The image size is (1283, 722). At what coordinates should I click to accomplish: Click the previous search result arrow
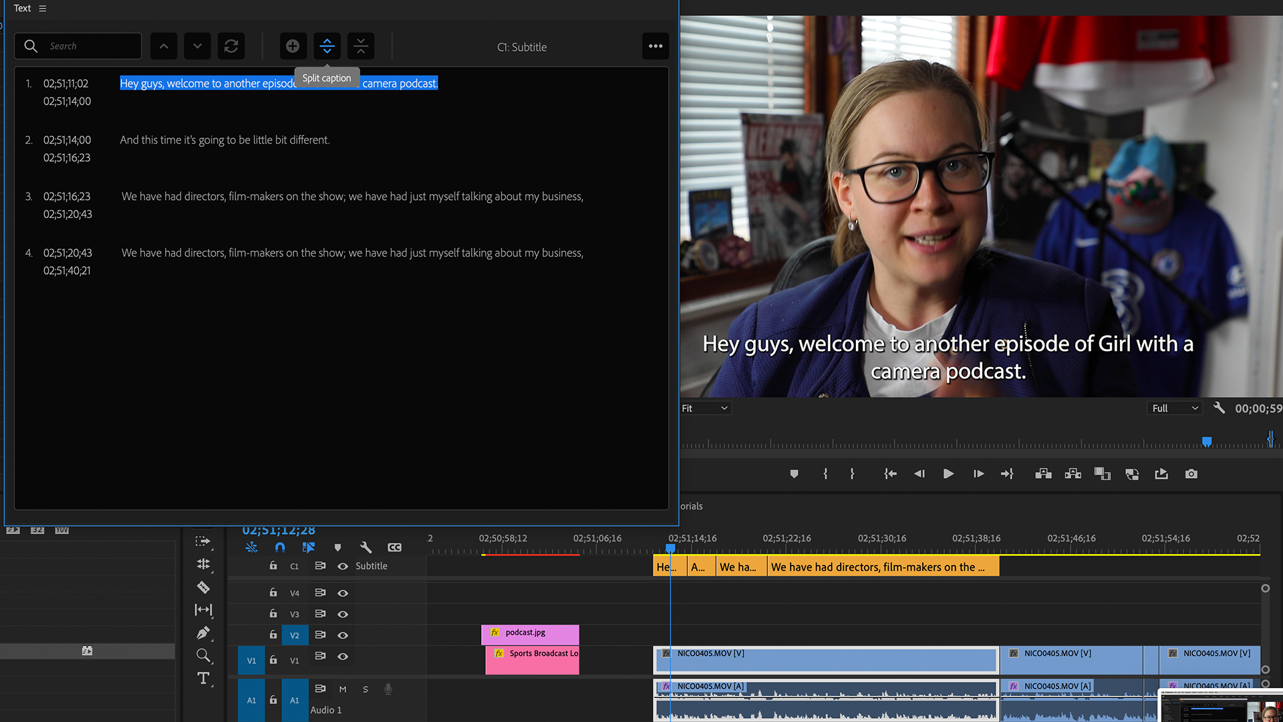tap(164, 46)
